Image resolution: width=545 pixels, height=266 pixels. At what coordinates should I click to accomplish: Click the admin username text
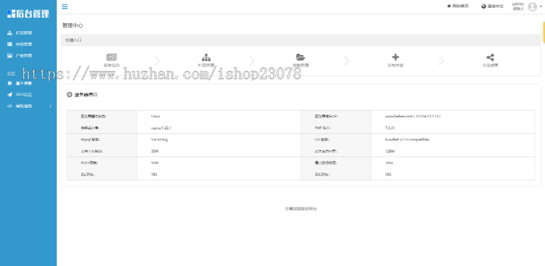[x=518, y=4]
